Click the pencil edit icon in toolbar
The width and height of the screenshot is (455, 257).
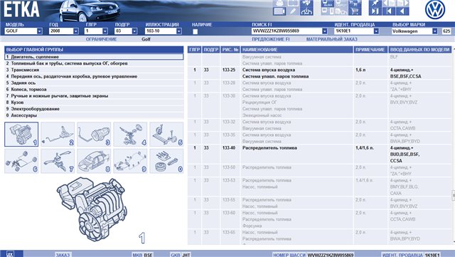[293, 11]
